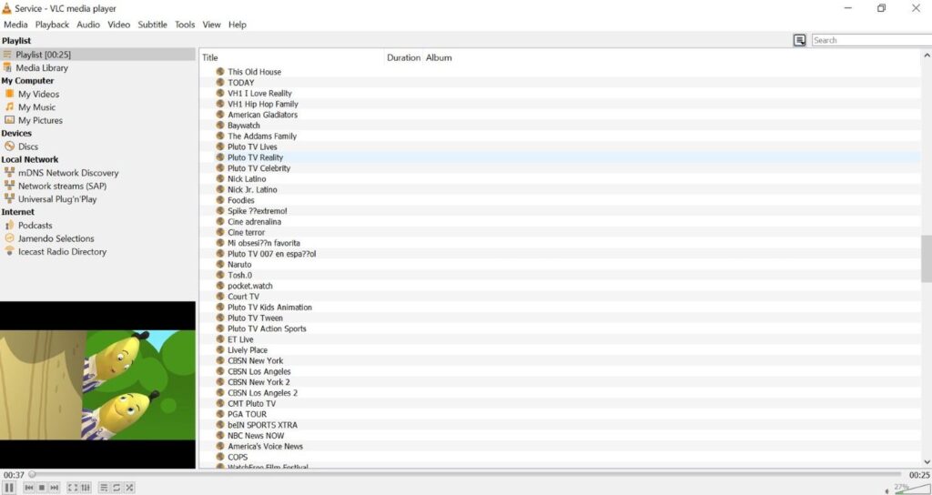932x495 pixels.
Task: Select Media Library in the sidebar
Action: coord(41,67)
